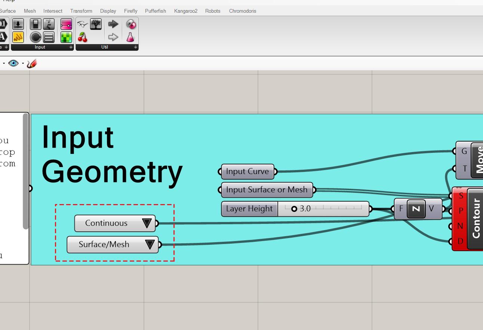Click the Input panel title bar label

tap(40, 47)
